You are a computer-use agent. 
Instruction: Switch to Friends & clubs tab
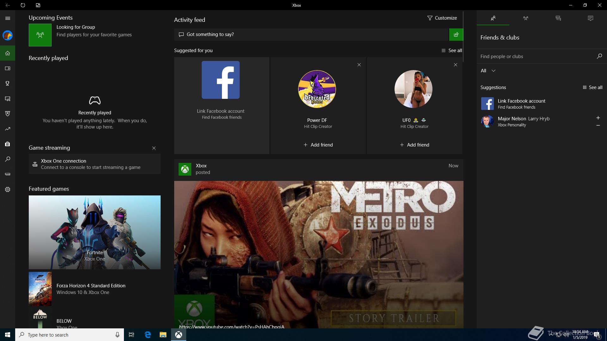pyautogui.click(x=493, y=18)
